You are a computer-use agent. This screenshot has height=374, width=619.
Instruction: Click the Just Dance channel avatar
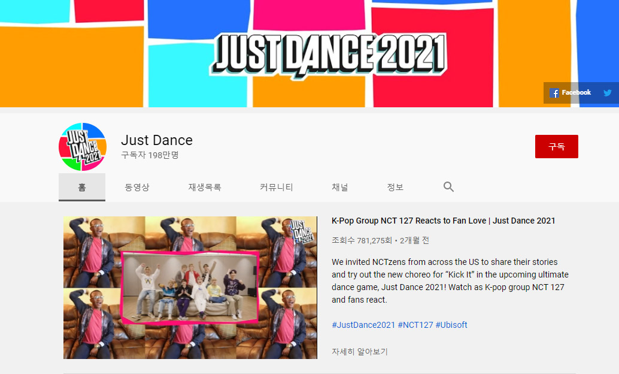pos(83,147)
